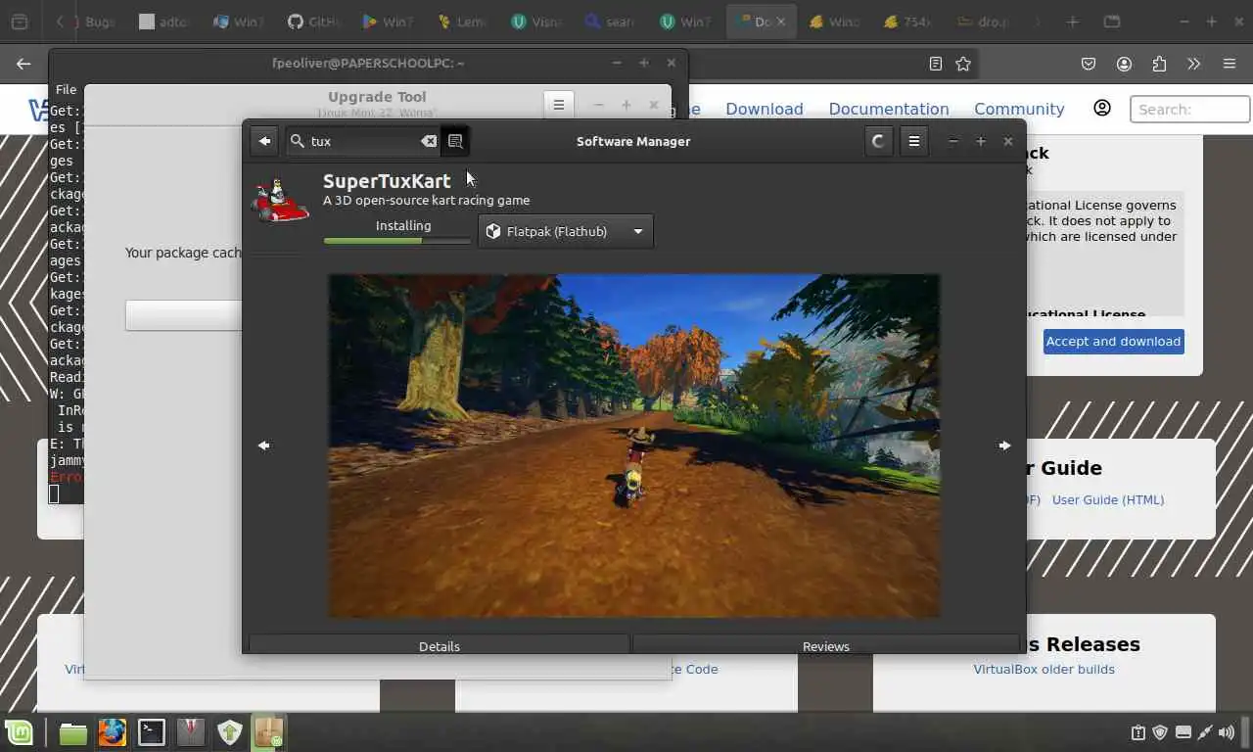
Task: Open the shield security tray icon
Action: click(1160, 732)
